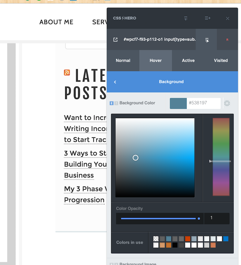
Task: Click inside the saturation-brightness color square
Action: 155,158
